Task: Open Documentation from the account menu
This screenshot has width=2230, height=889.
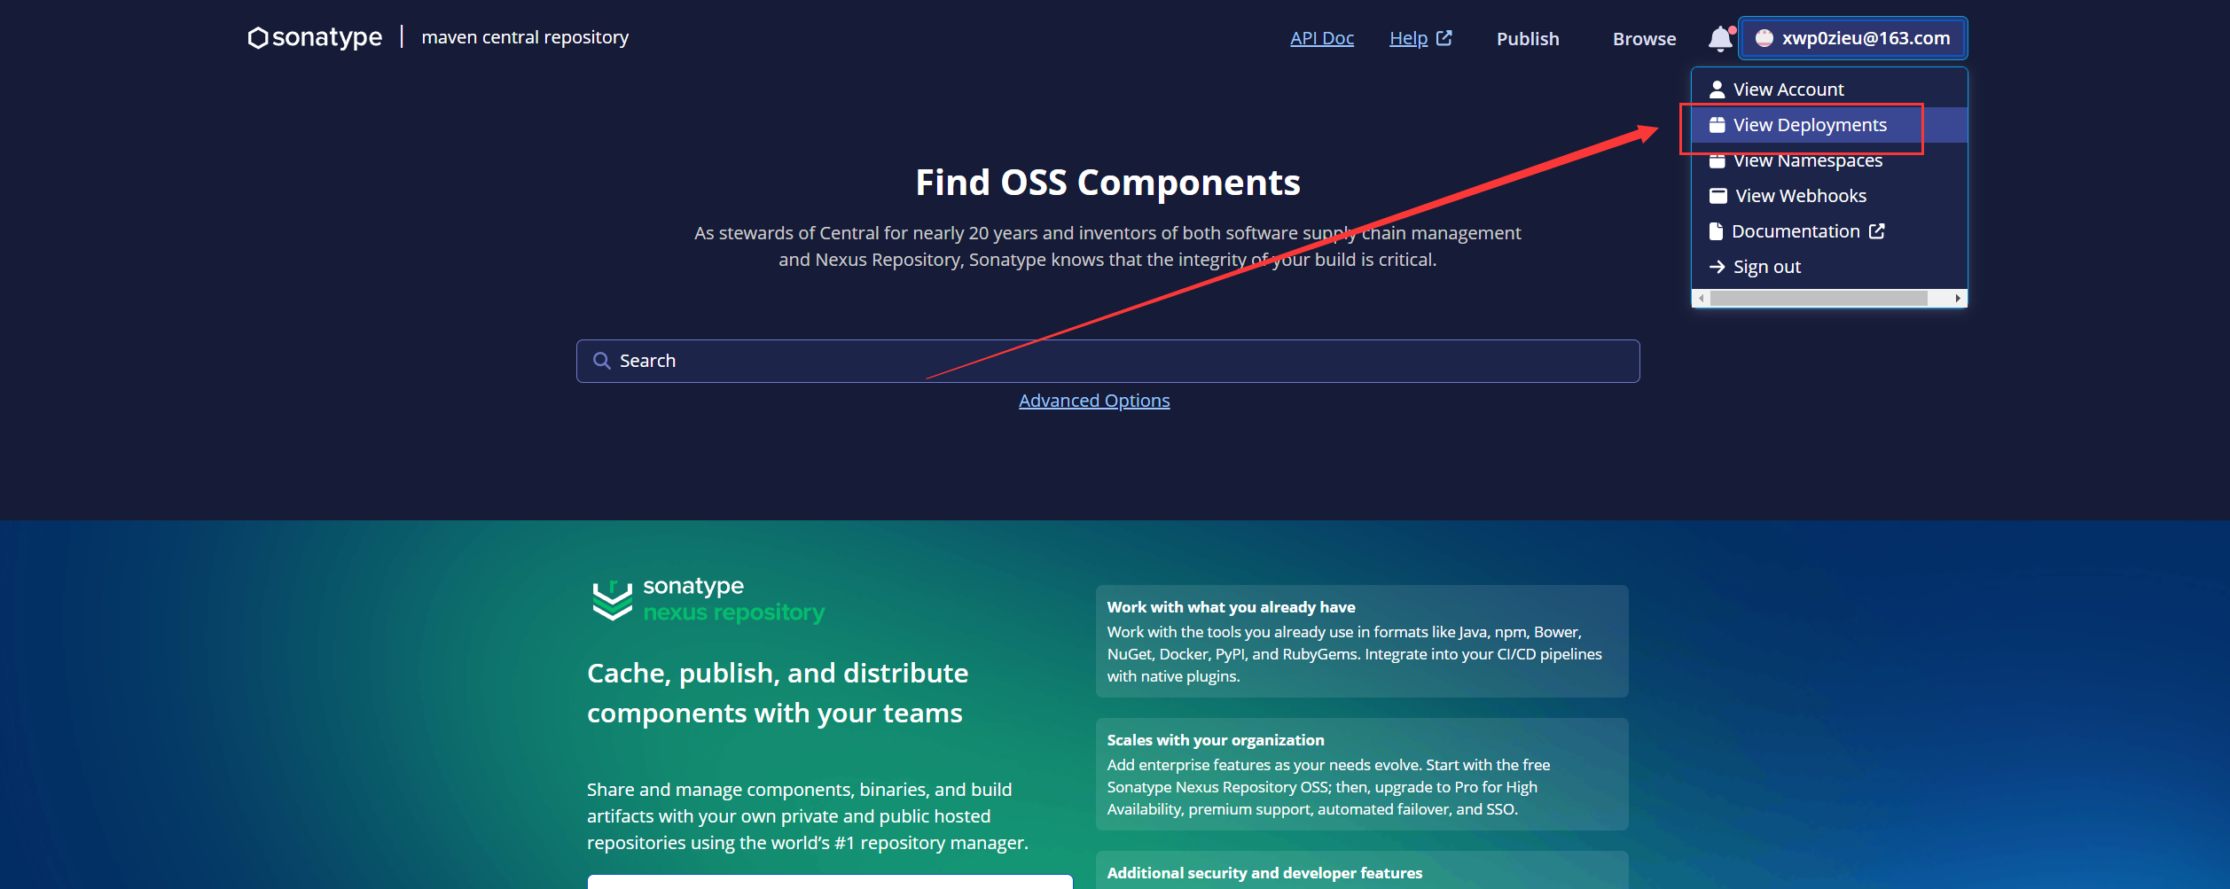Action: (1829, 231)
